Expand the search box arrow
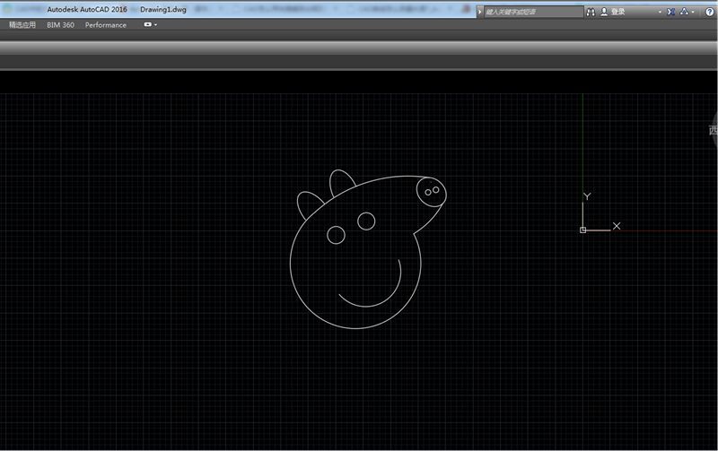Image resolution: width=718 pixels, height=451 pixels. (x=479, y=12)
